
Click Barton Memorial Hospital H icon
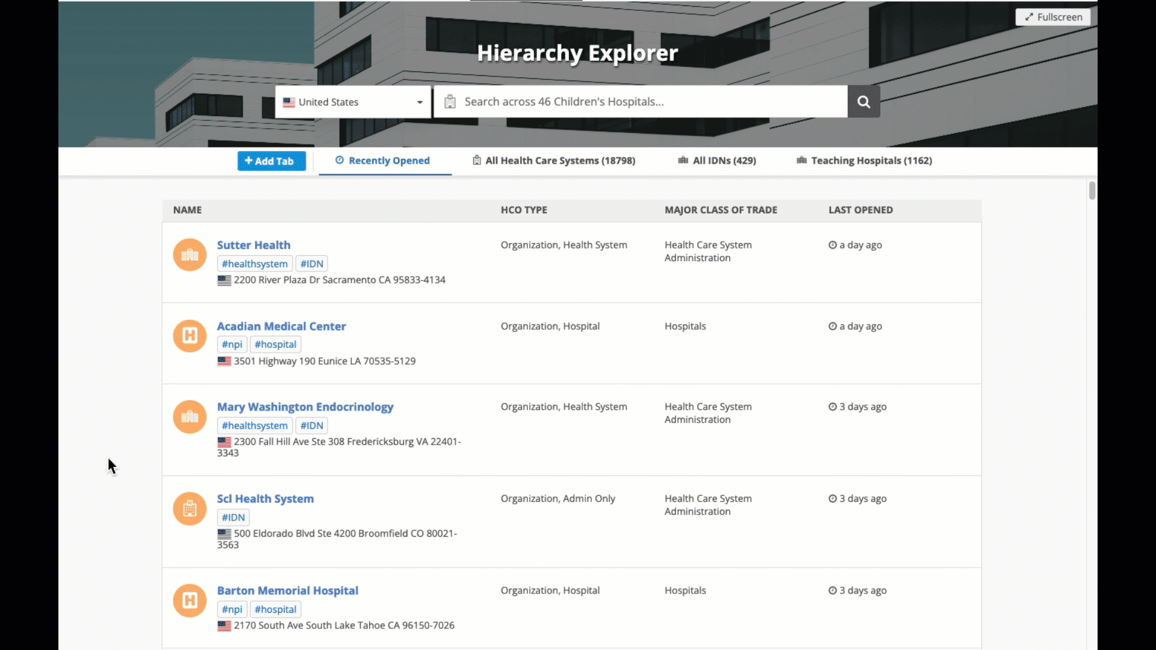click(190, 600)
